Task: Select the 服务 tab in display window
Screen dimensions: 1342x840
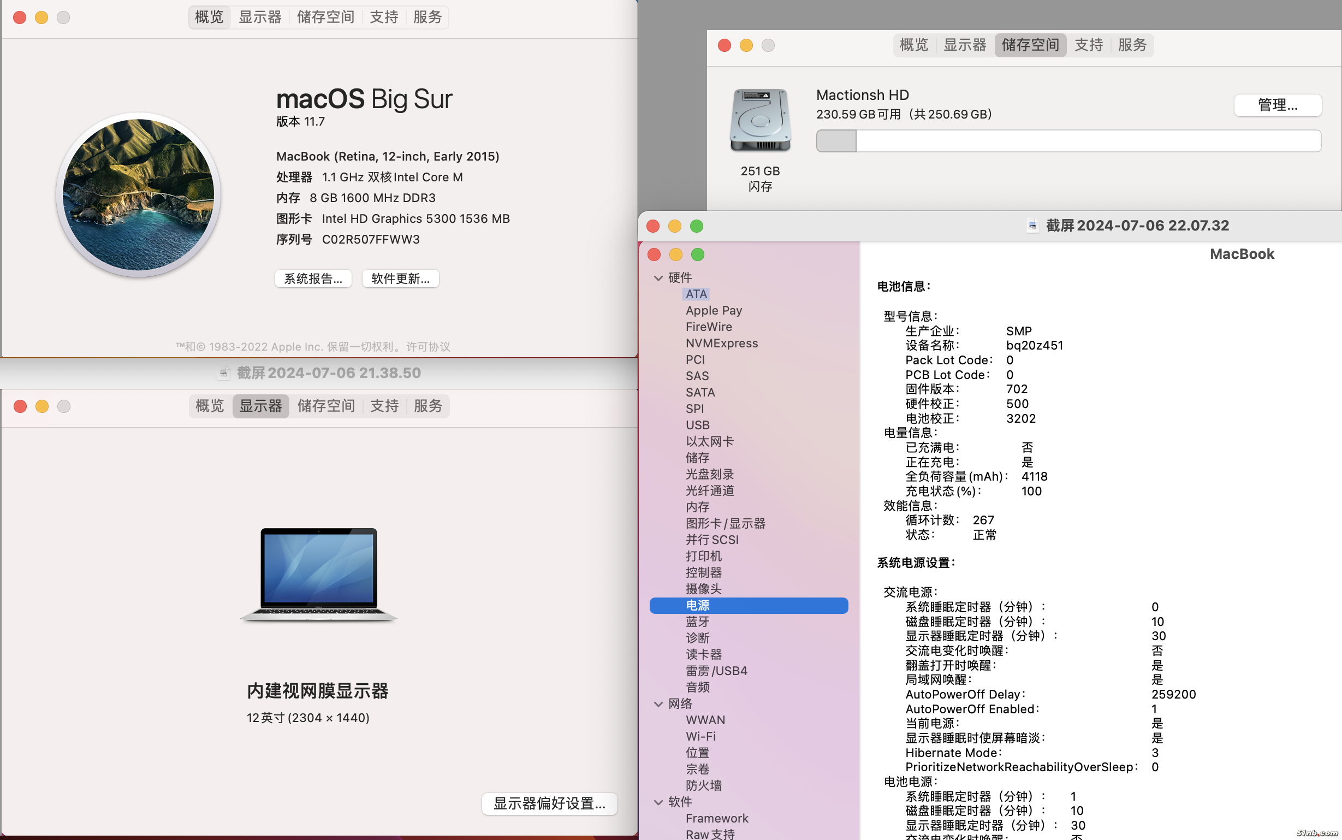Action: tap(427, 406)
